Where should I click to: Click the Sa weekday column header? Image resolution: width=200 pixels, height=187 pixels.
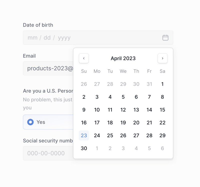tap(162, 71)
